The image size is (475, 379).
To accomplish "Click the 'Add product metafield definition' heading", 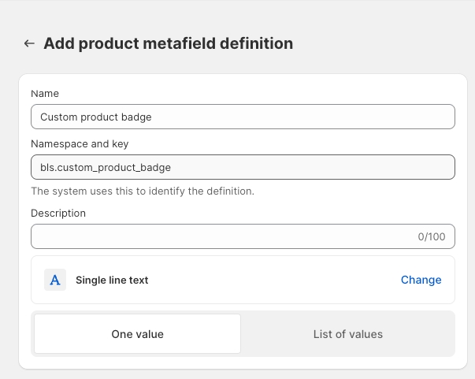I will 168,44.
